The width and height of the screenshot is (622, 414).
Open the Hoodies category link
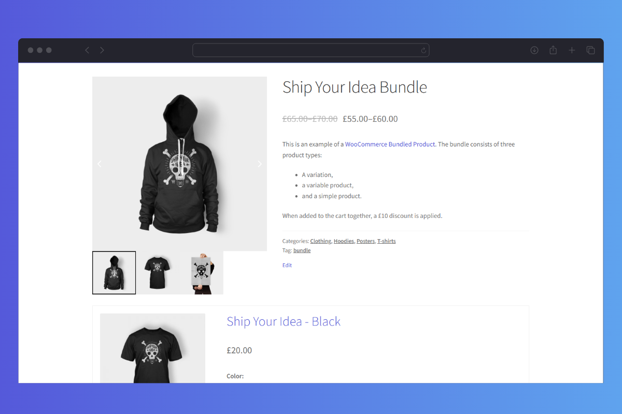[344, 241]
